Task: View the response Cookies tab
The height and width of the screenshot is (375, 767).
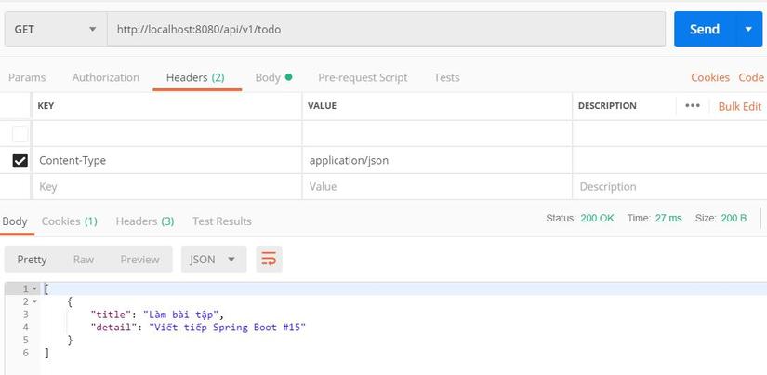Action: (69, 221)
